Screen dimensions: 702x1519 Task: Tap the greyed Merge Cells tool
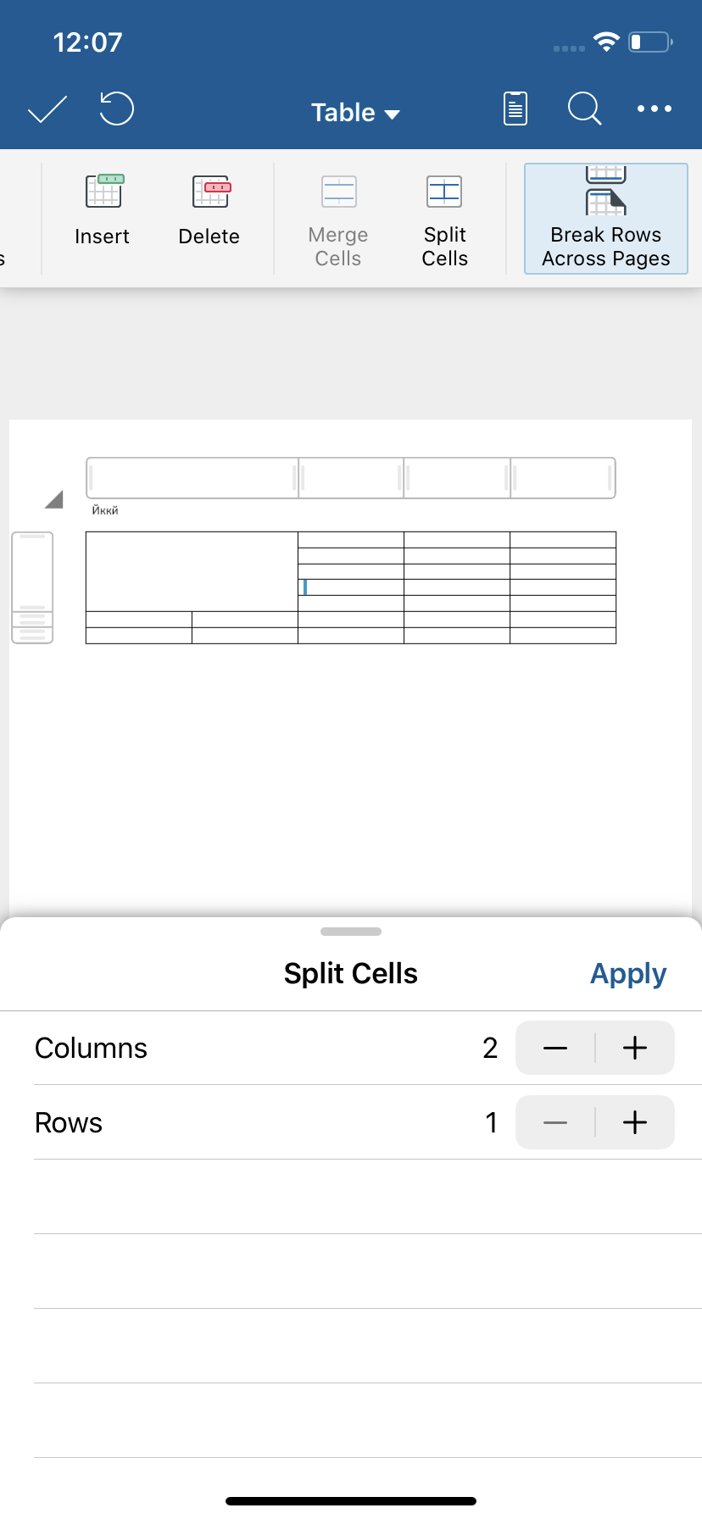point(338,220)
